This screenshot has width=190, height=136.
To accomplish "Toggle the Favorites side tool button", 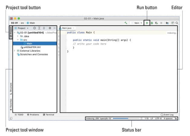I will click(x=11, y=104).
